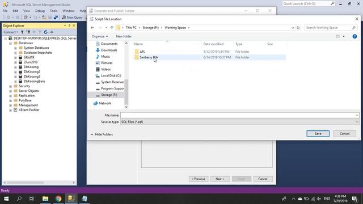Image resolution: width=363 pixels, height=204 pixels.
Task: Click the Filter funnel icon in Object Explorer
Action: 40,32
